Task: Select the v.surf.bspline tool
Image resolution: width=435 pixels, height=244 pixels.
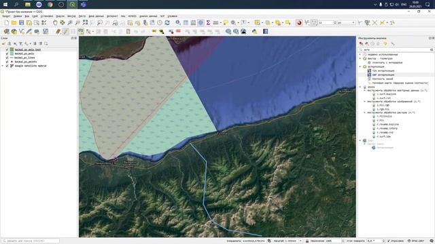Action: tap(386, 94)
